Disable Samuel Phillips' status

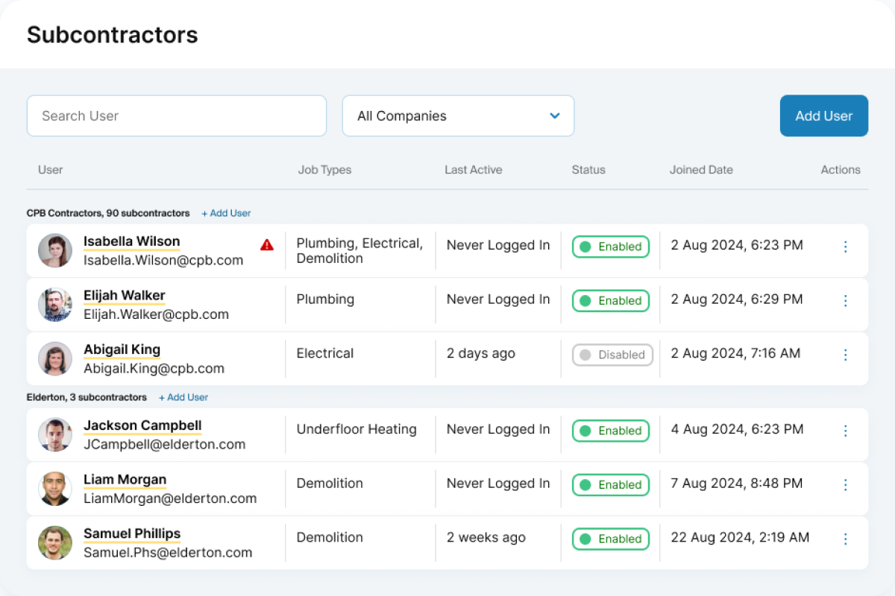(x=610, y=539)
